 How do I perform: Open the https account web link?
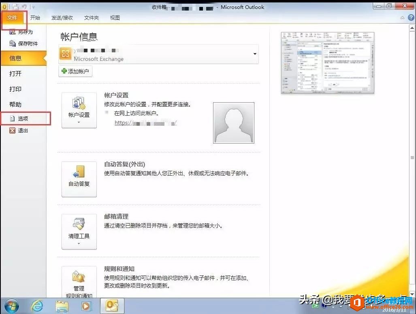[x=145, y=123]
